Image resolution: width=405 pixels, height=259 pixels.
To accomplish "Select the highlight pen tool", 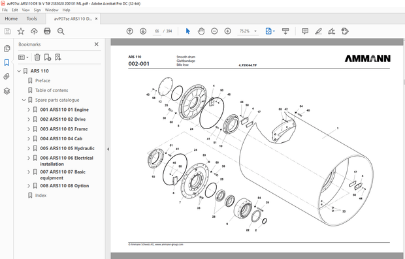I will point(319,31).
